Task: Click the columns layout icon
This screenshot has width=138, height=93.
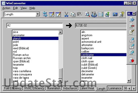Action: (100, 14)
